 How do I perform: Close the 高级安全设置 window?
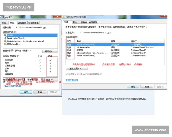164,16
